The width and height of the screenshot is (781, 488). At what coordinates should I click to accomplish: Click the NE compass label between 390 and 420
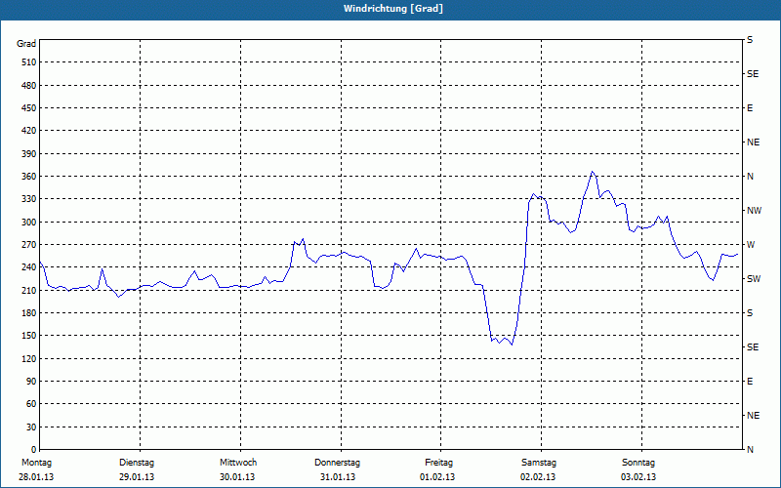tap(753, 142)
